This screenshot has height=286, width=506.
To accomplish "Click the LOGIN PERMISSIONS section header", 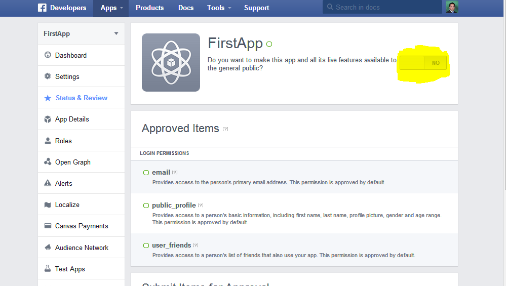I will [x=164, y=153].
